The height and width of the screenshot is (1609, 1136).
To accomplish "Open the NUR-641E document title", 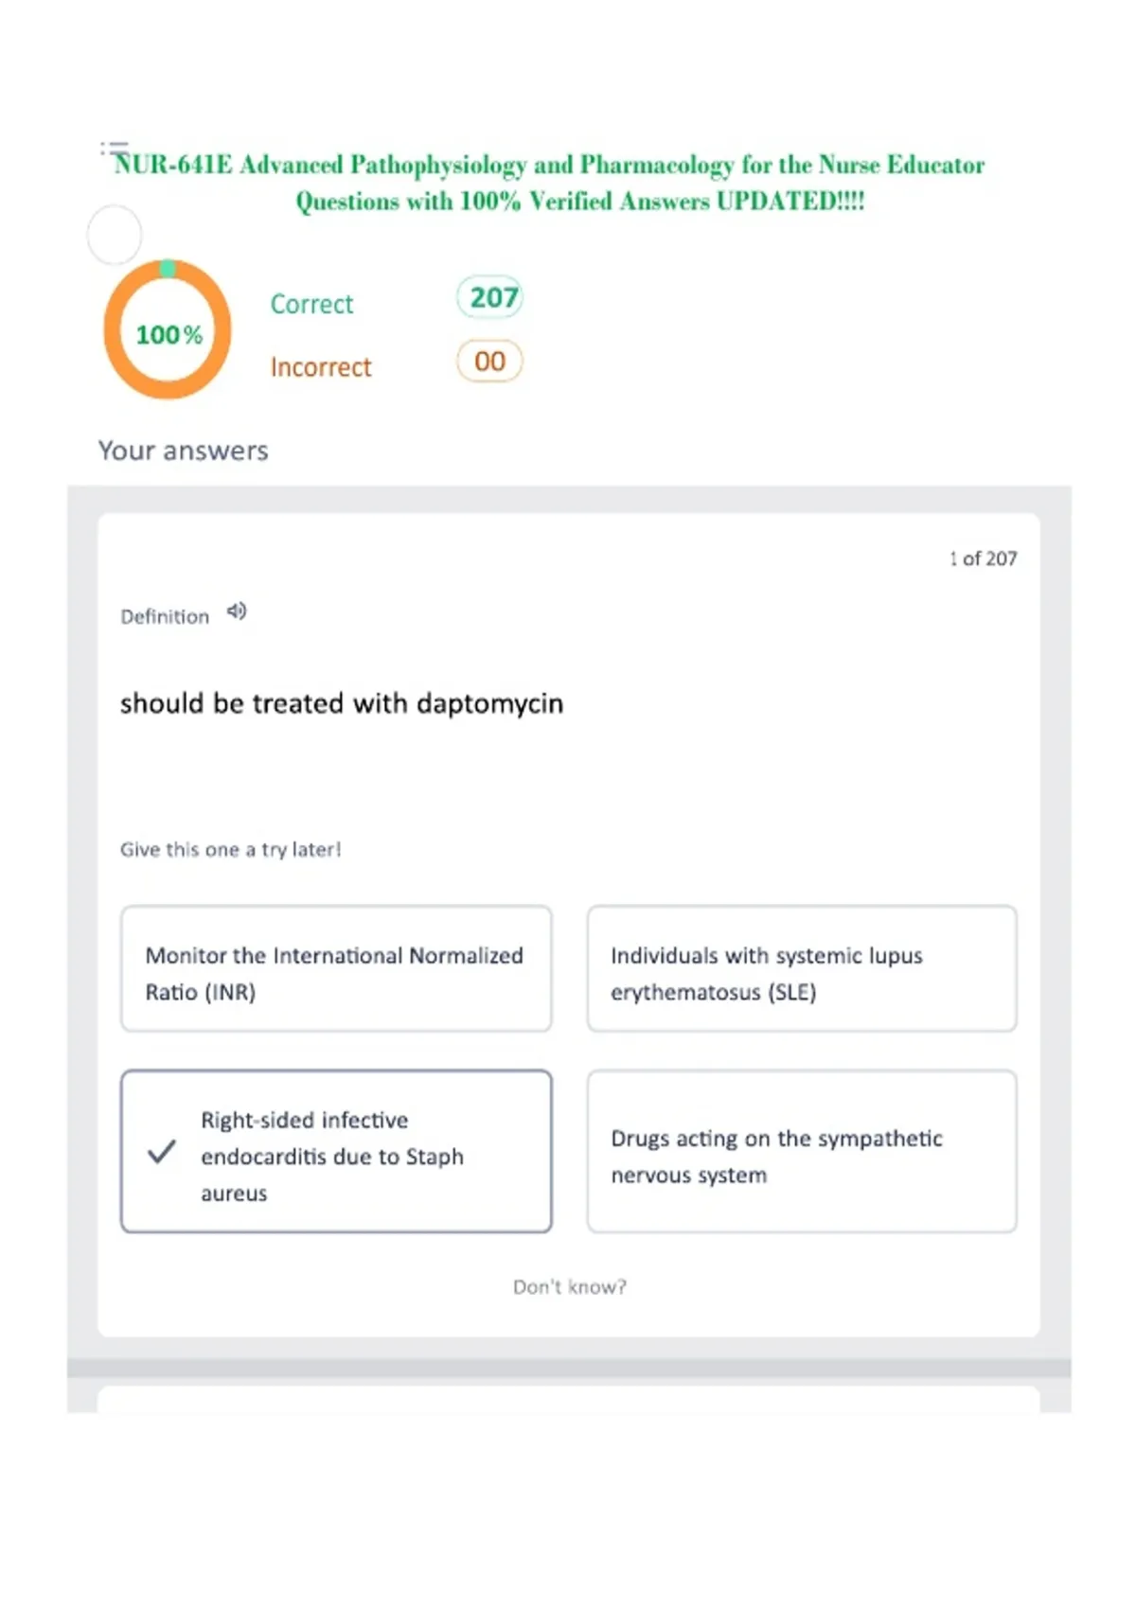I will [x=549, y=183].
